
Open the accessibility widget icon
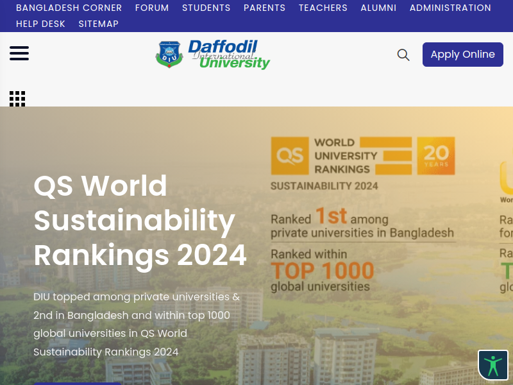click(493, 365)
